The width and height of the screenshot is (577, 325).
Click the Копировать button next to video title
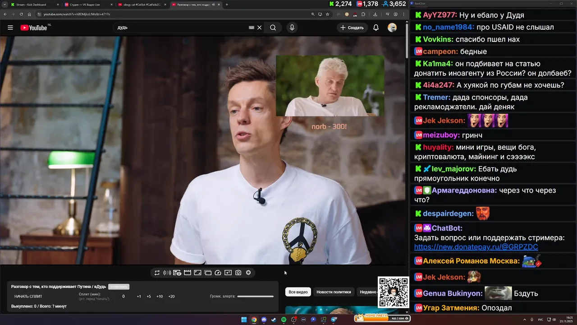pyautogui.click(x=119, y=287)
